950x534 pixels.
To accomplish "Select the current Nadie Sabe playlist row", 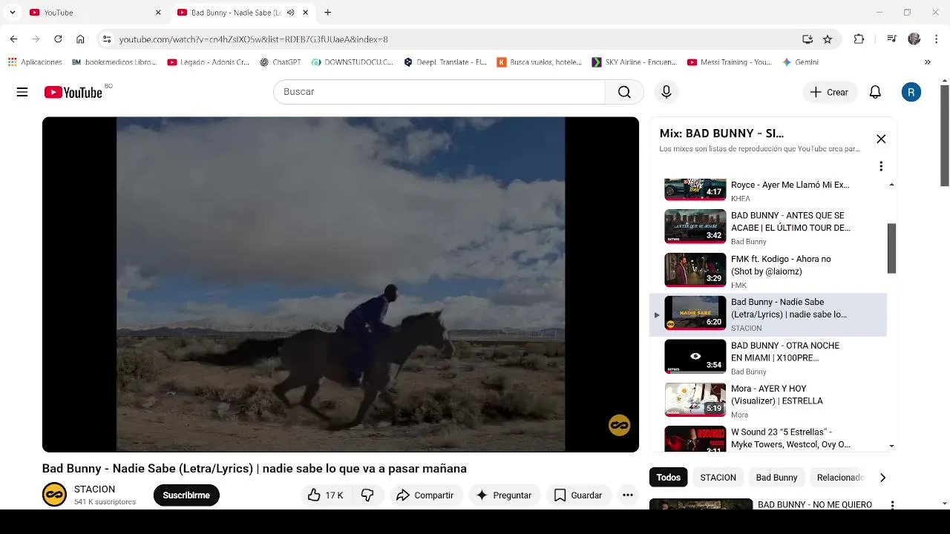I will [768, 314].
